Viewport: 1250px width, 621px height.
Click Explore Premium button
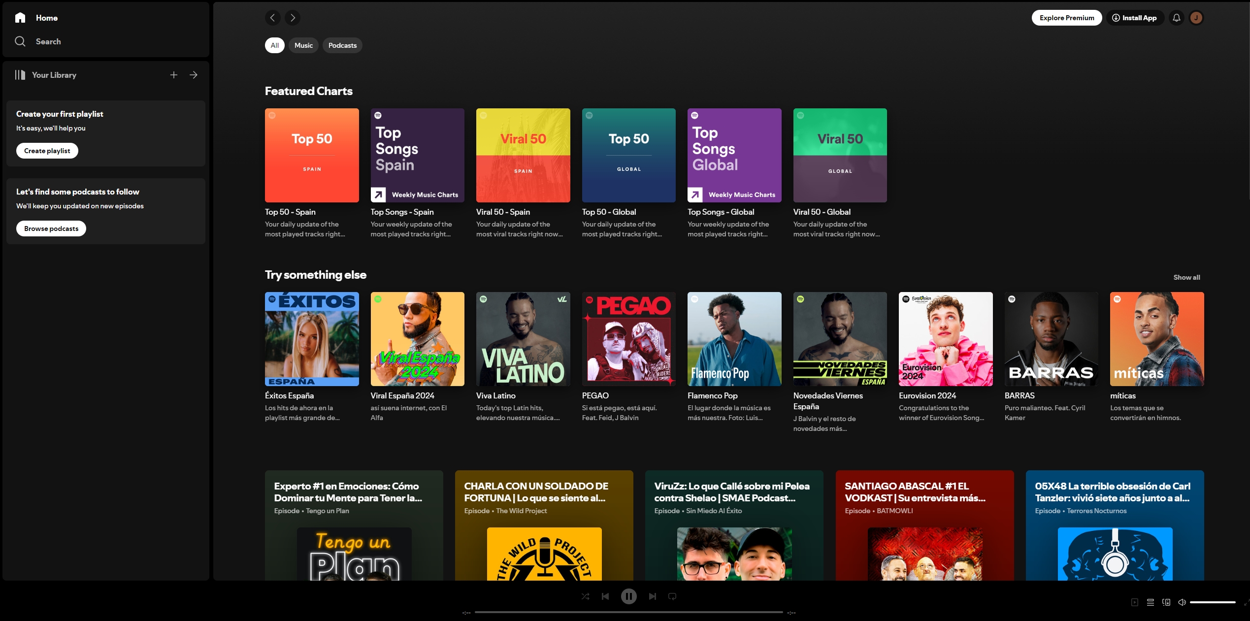coord(1067,18)
